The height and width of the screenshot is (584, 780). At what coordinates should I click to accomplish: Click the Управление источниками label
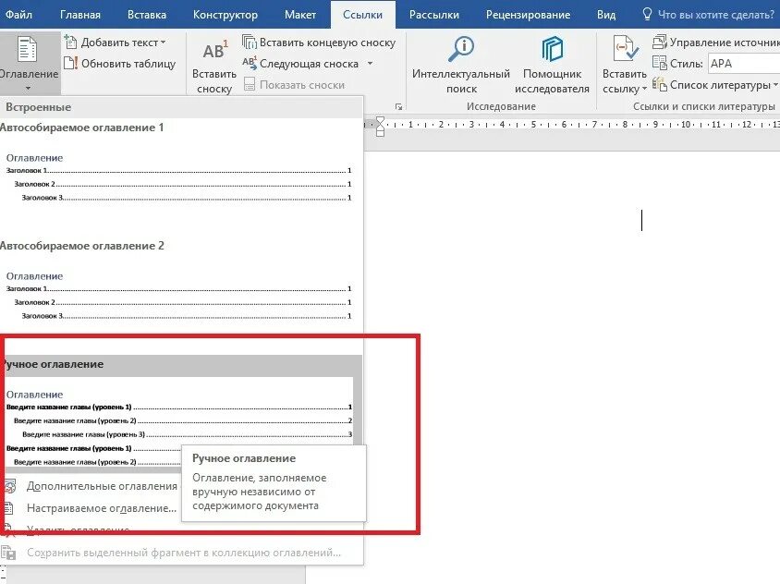725,43
